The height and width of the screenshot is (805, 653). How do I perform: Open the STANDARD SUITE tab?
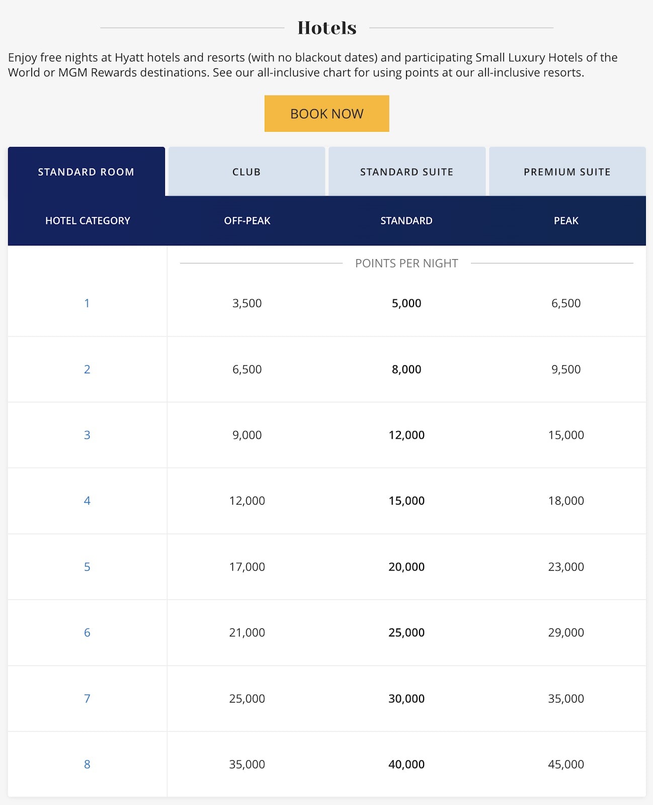406,172
